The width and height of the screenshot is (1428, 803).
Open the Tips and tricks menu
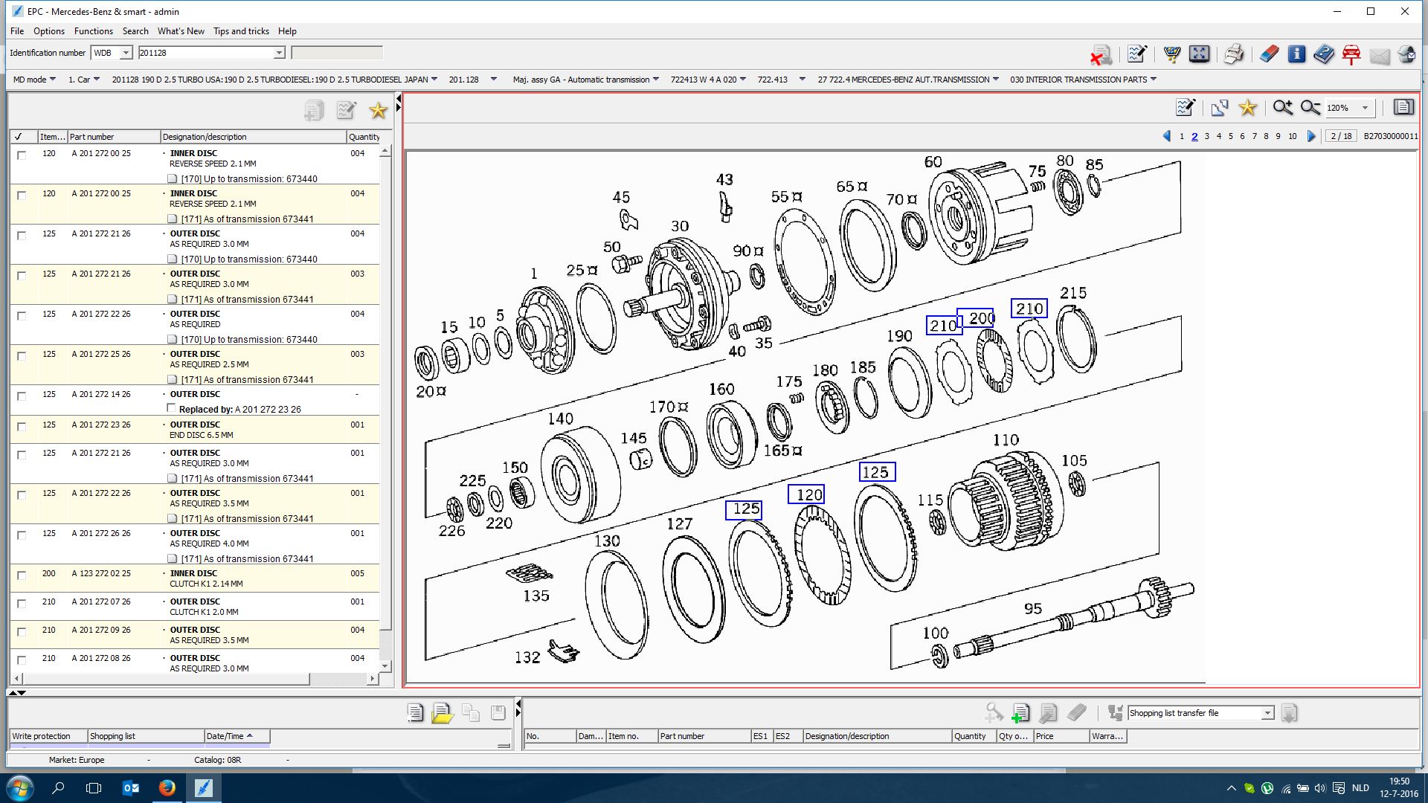(x=241, y=31)
